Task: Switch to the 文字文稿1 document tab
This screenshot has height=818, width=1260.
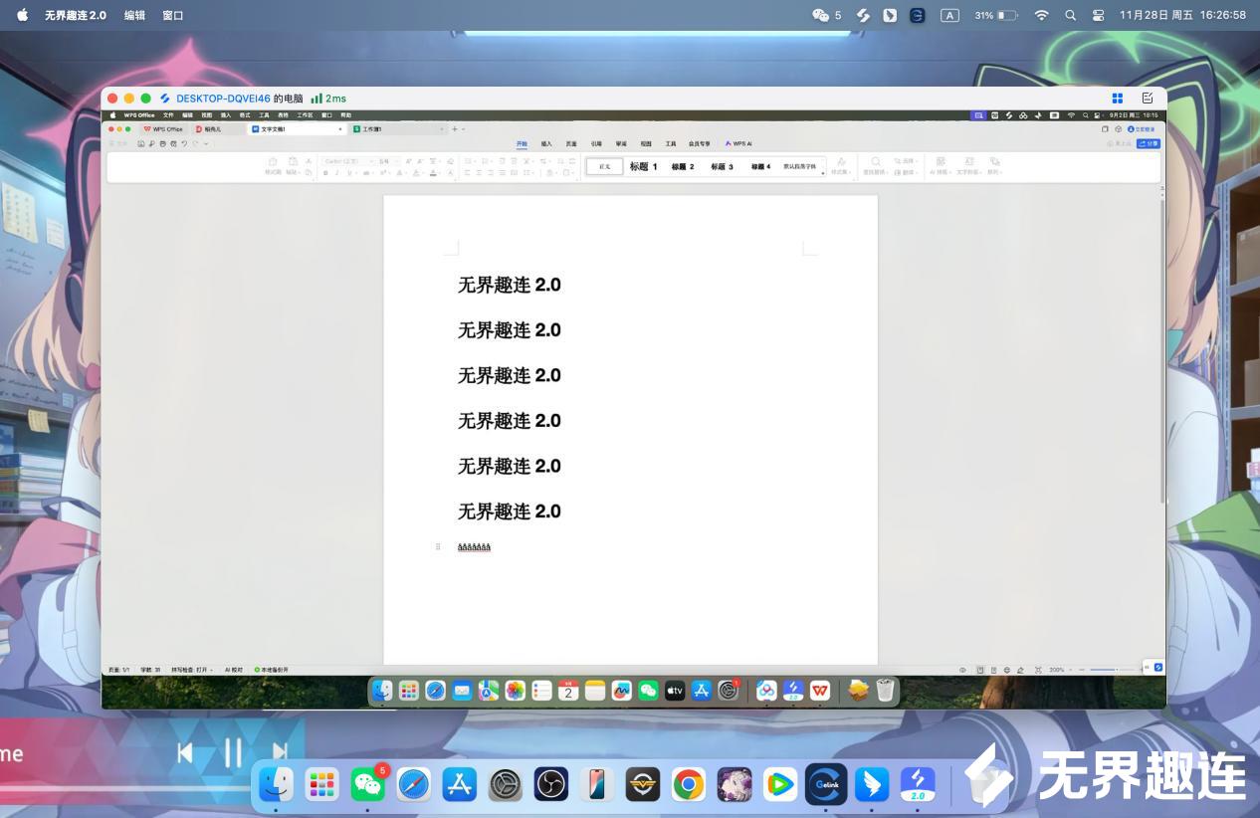Action: (x=298, y=129)
